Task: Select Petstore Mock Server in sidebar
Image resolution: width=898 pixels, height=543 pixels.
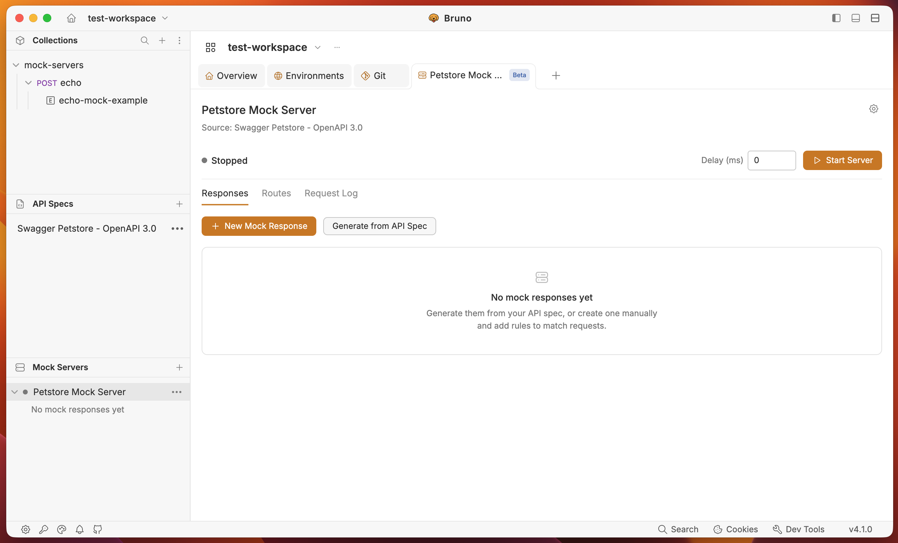Action: click(x=79, y=392)
